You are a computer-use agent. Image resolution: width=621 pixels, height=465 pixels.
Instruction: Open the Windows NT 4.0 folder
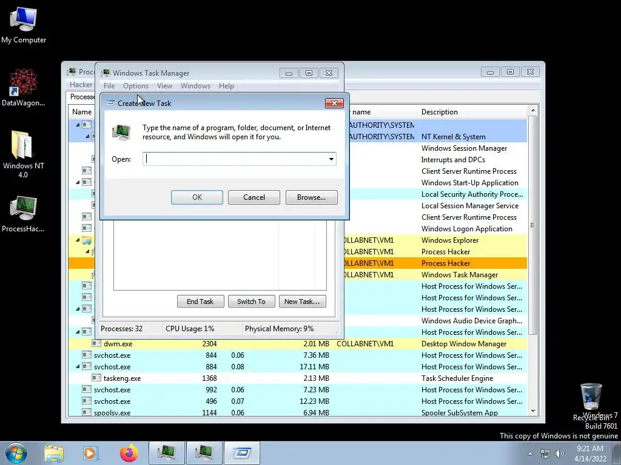point(23,154)
